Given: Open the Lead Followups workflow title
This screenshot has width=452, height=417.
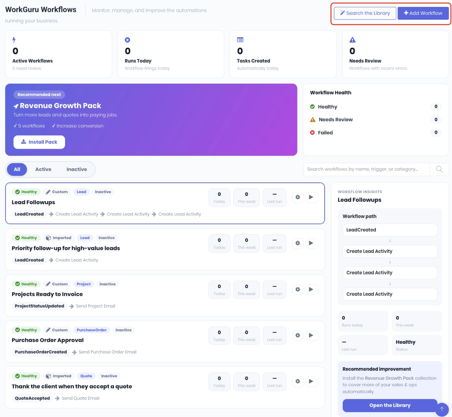Looking at the screenshot, I should tap(34, 202).
